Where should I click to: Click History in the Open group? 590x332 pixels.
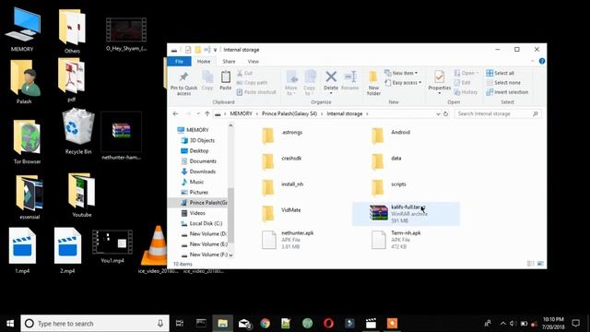click(466, 92)
